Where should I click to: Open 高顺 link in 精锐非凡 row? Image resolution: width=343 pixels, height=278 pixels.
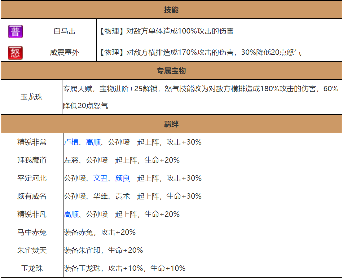(x=71, y=215)
